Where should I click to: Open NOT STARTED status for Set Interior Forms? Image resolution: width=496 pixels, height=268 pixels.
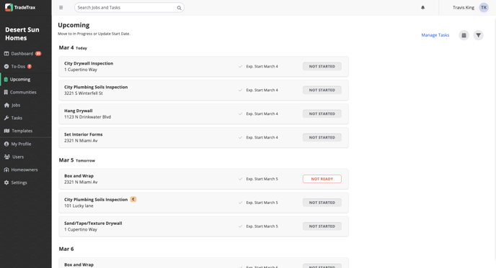(x=322, y=137)
